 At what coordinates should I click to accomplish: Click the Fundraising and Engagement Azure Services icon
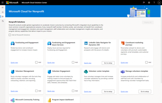(49, 43)
